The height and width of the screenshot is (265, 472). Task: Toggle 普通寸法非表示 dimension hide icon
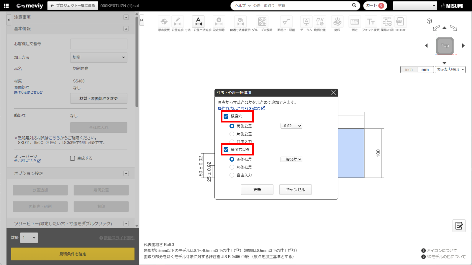(240, 22)
